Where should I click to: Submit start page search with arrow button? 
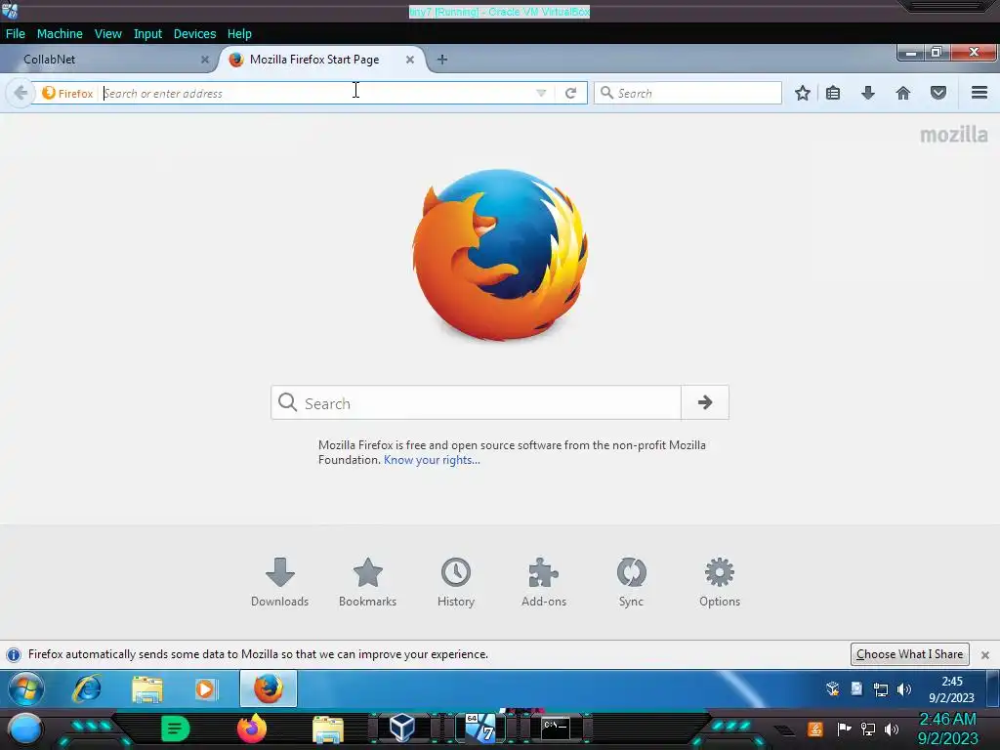tap(705, 402)
